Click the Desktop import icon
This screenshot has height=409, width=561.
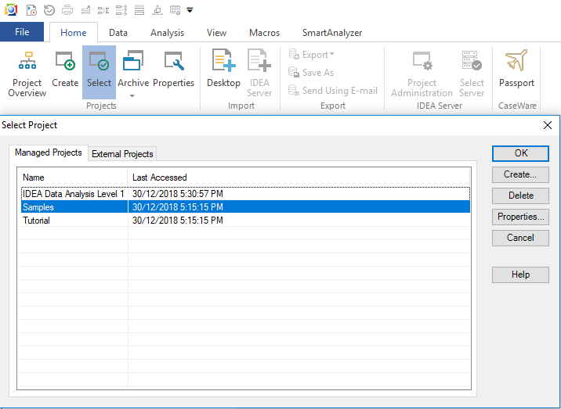[223, 69]
